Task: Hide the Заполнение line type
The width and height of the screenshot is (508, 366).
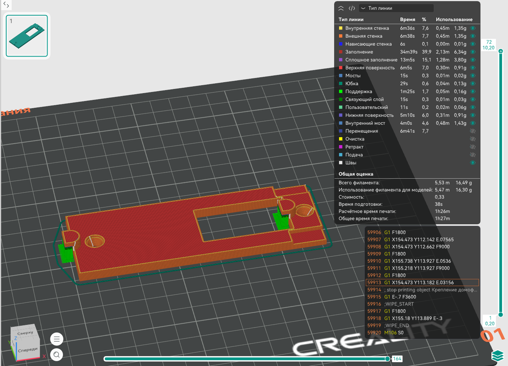Action: pyautogui.click(x=473, y=52)
